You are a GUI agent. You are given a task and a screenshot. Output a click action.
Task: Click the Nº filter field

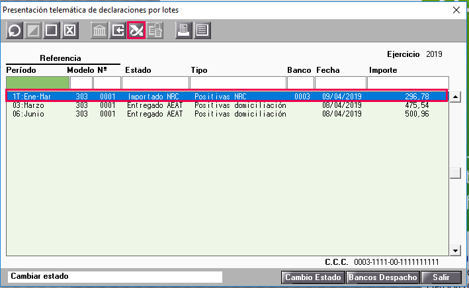click(x=107, y=83)
